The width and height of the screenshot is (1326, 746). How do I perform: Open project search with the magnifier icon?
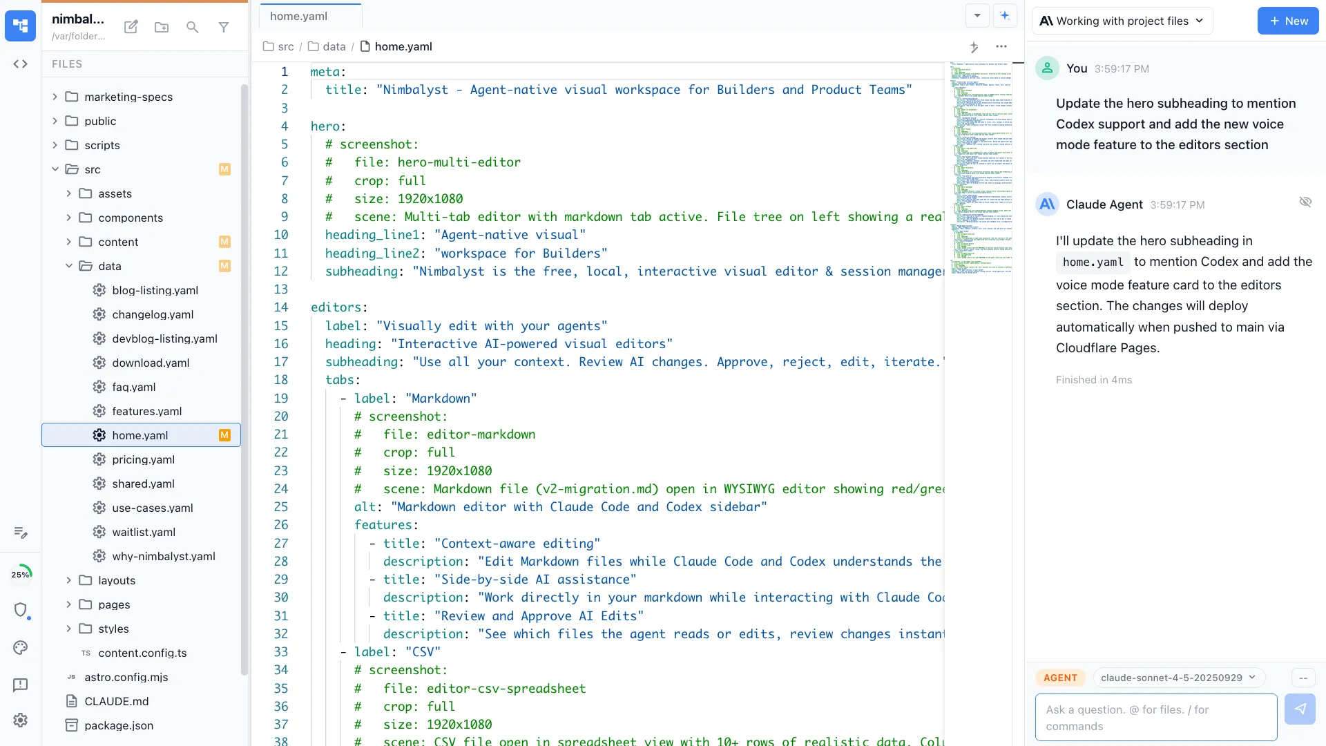tap(192, 27)
